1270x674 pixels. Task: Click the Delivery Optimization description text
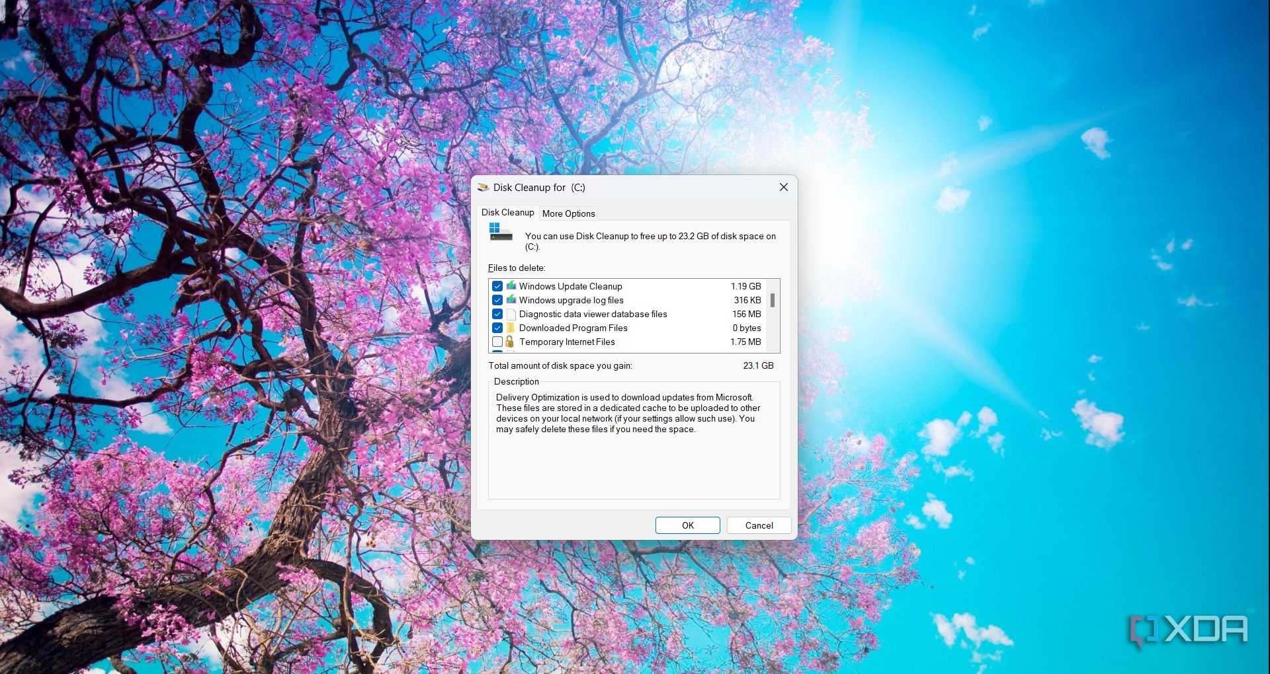coord(628,413)
